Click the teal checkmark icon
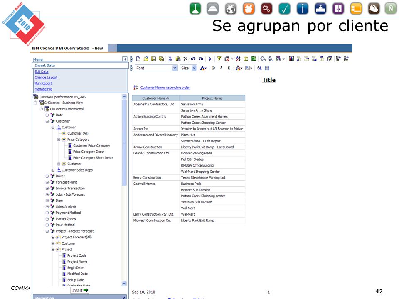The image size is (399, 299). point(284,9)
